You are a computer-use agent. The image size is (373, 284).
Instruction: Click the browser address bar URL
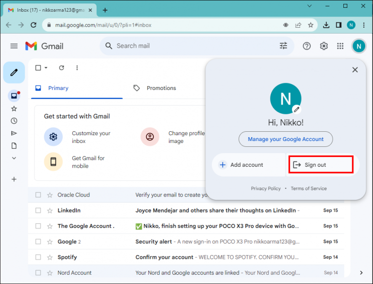point(103,25)
